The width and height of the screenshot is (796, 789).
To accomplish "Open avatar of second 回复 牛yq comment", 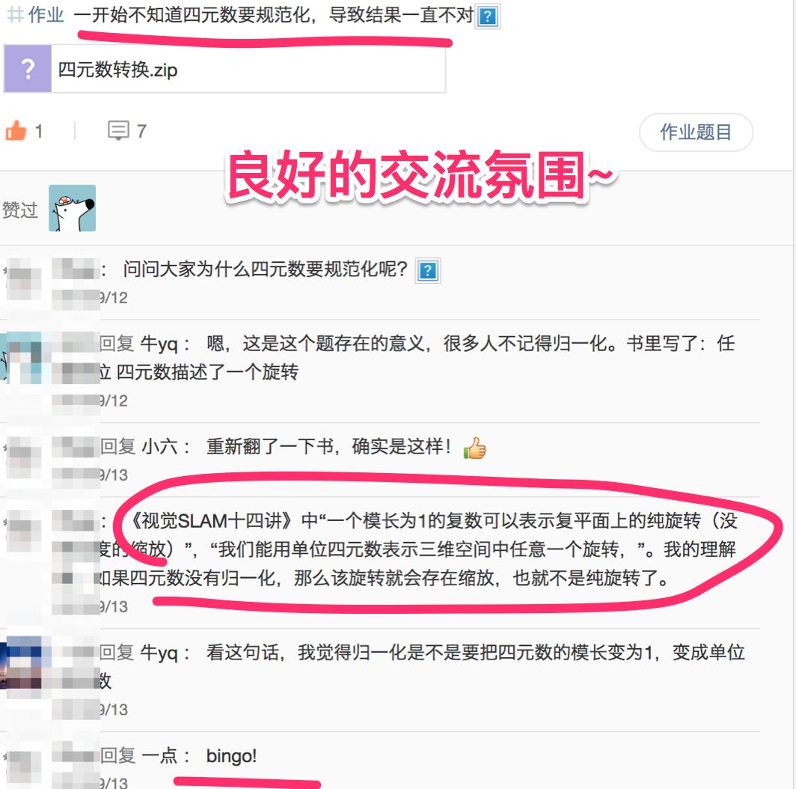I will [20, 663].
